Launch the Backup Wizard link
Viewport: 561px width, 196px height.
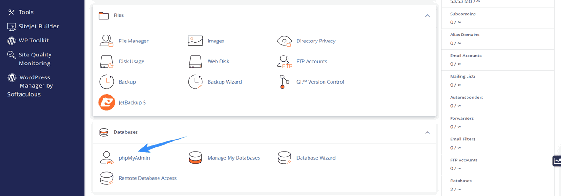tap(225, 82)
